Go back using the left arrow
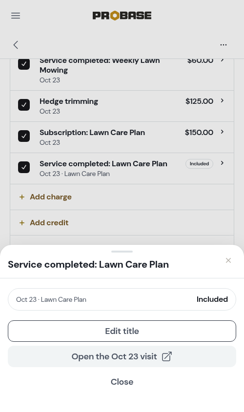The image size is (244, 412). click(x=16, y=45)
